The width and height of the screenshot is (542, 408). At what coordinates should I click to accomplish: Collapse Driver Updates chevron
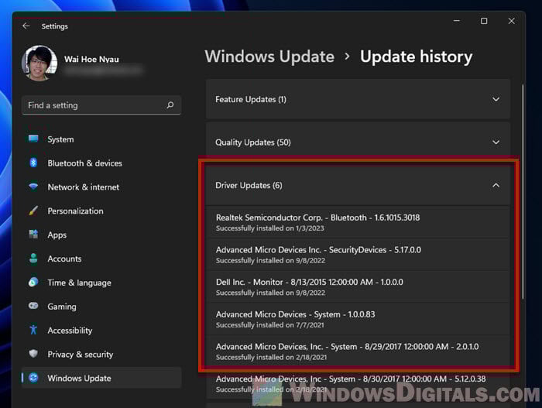496,185
